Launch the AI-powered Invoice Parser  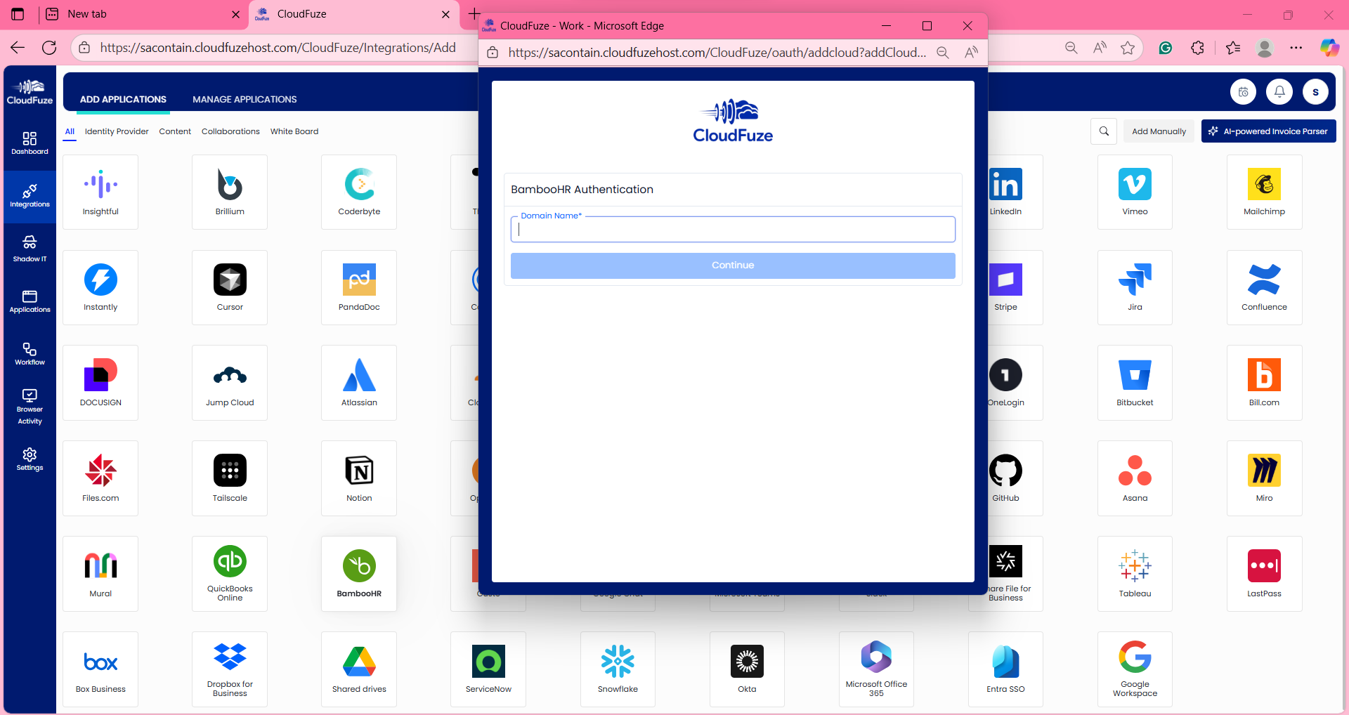[1268, 131]
